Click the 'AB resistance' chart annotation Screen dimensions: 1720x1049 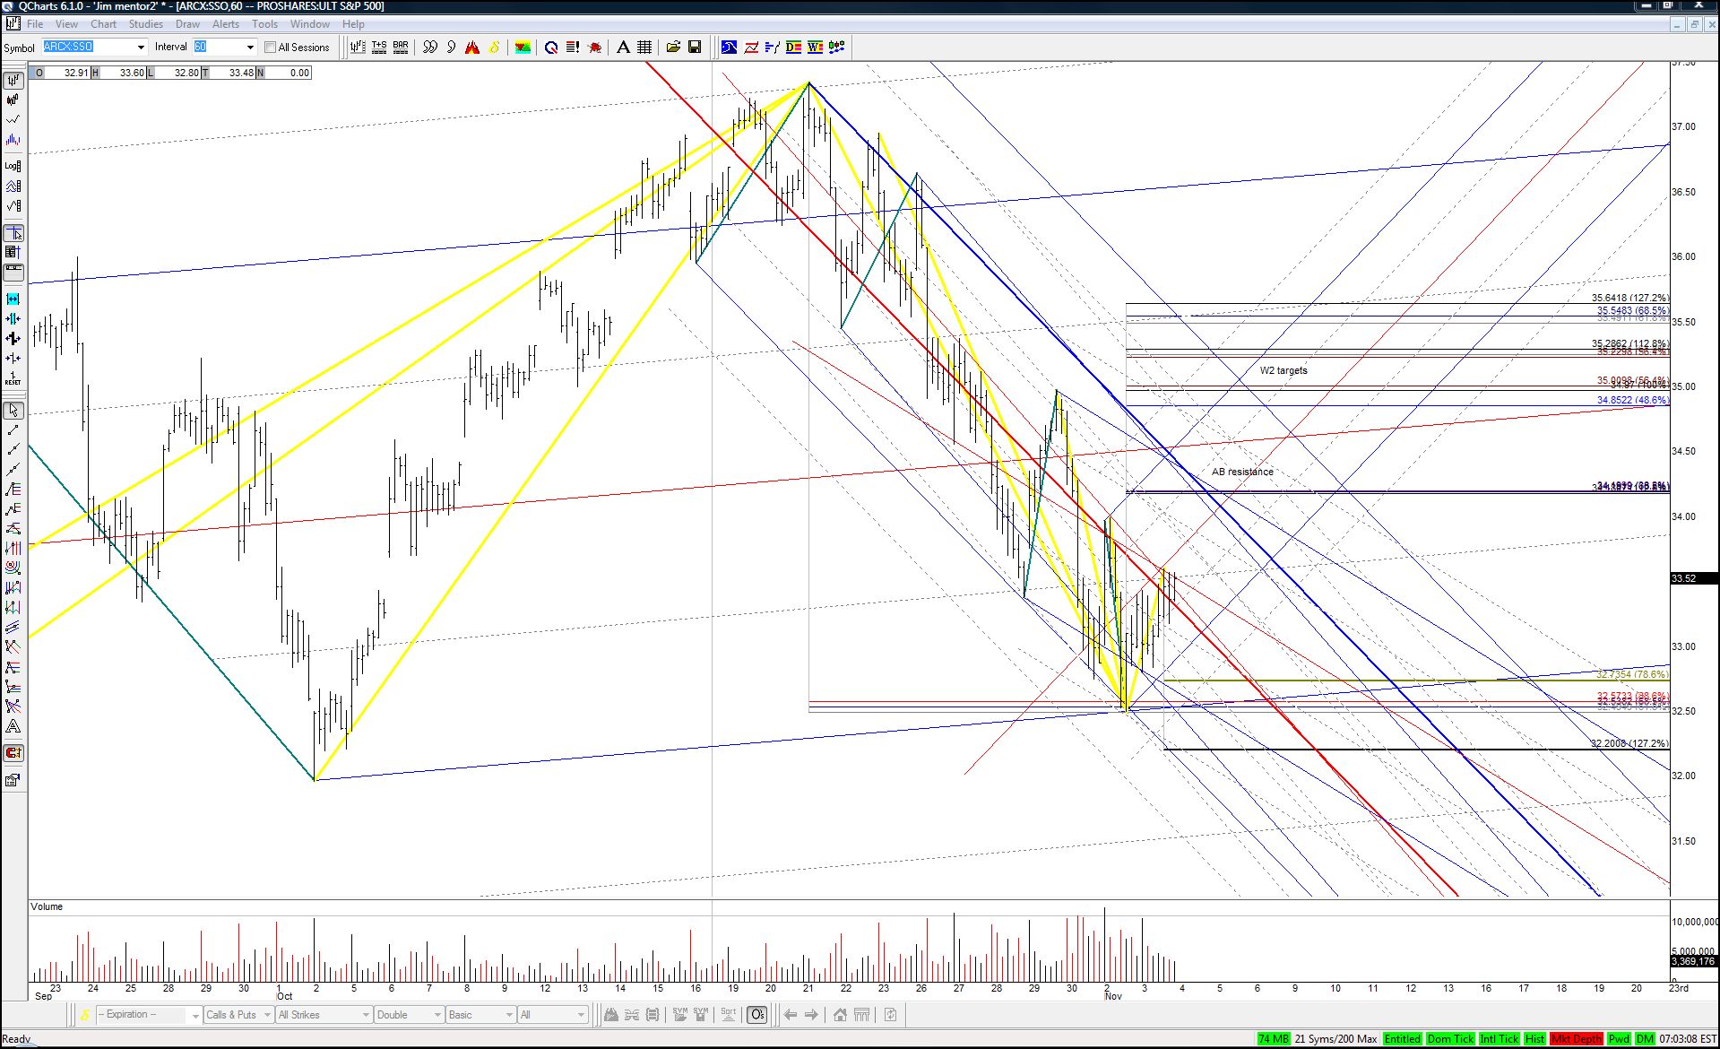click(x=1242, y=472)
